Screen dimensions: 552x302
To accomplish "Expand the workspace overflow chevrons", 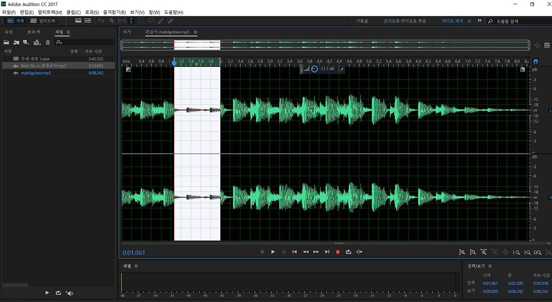I will pyautogui.click(x=480, y=20).
